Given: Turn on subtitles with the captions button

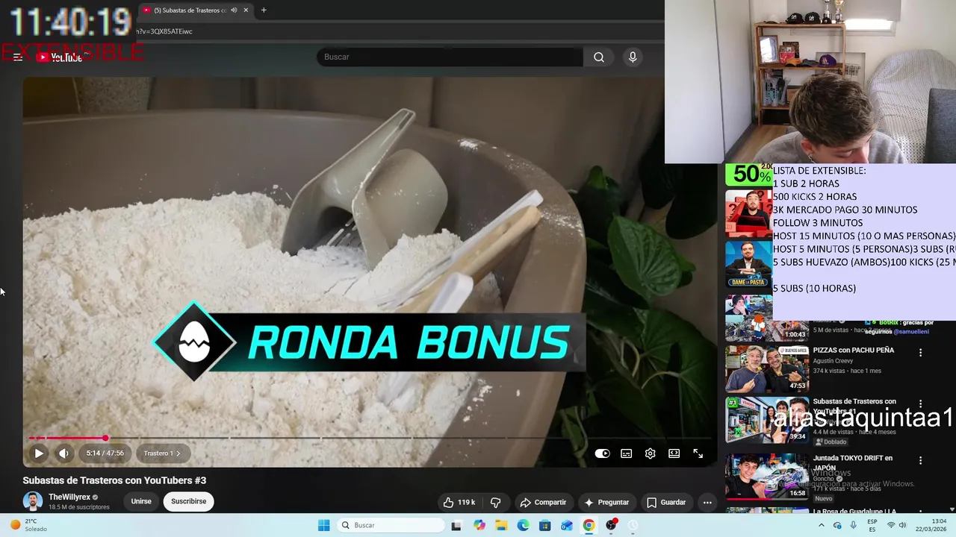Looking at the screenshot, I should click(627, 453).
